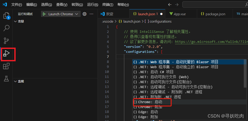Select .NET: Web 程序集 启动独立的 Blazor 项目
This screenshot has width=248, height=121.
tap(188, 67)
